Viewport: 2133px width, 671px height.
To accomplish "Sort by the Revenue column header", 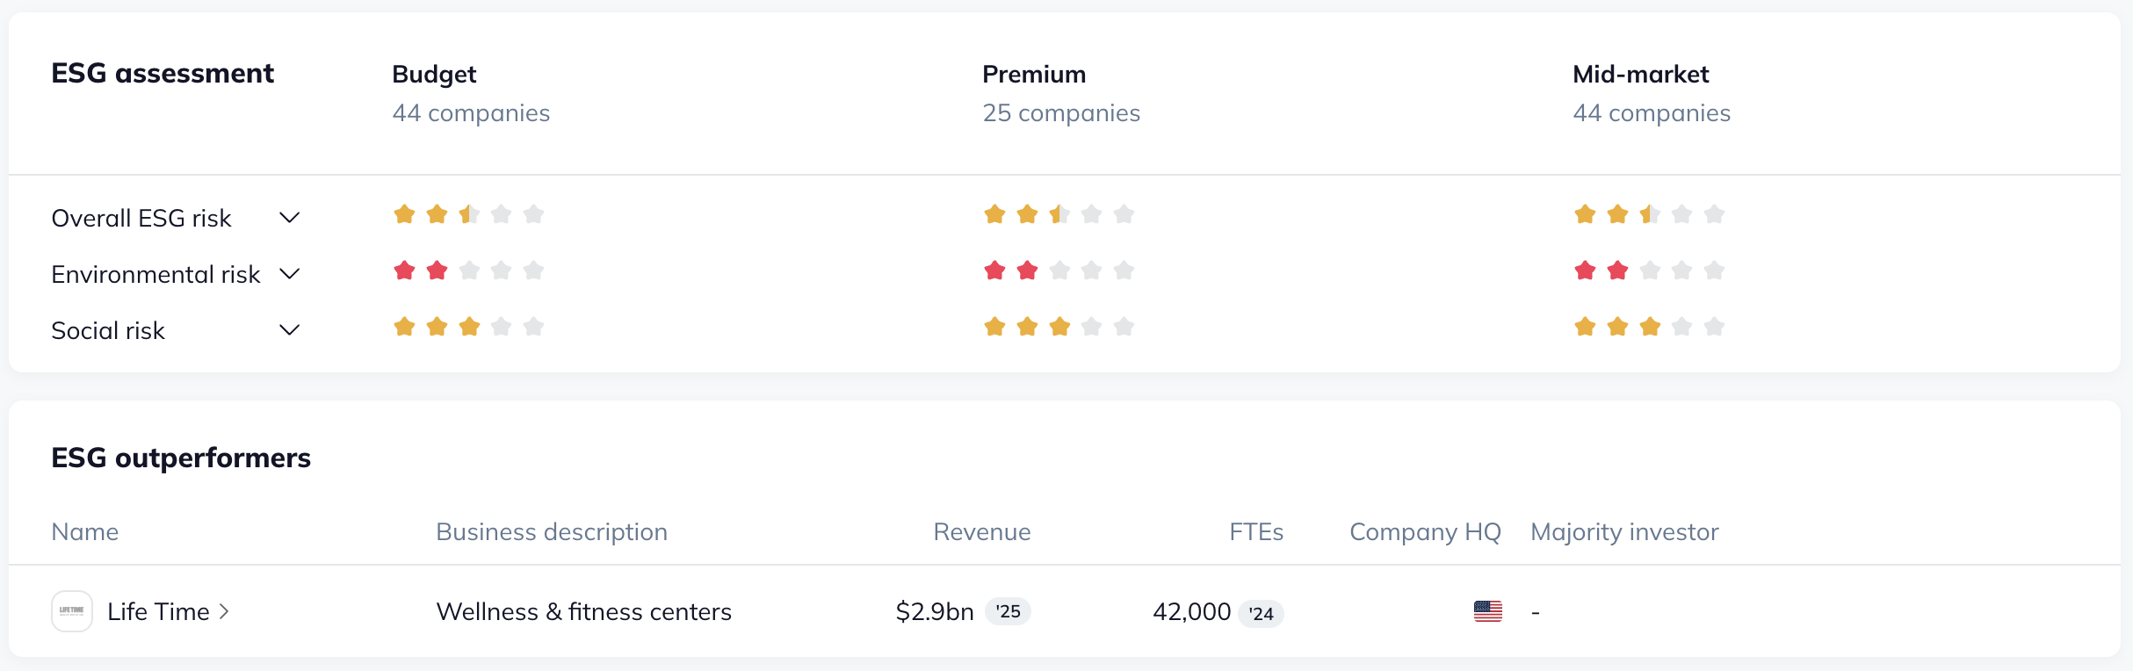I will pos(981,532).
